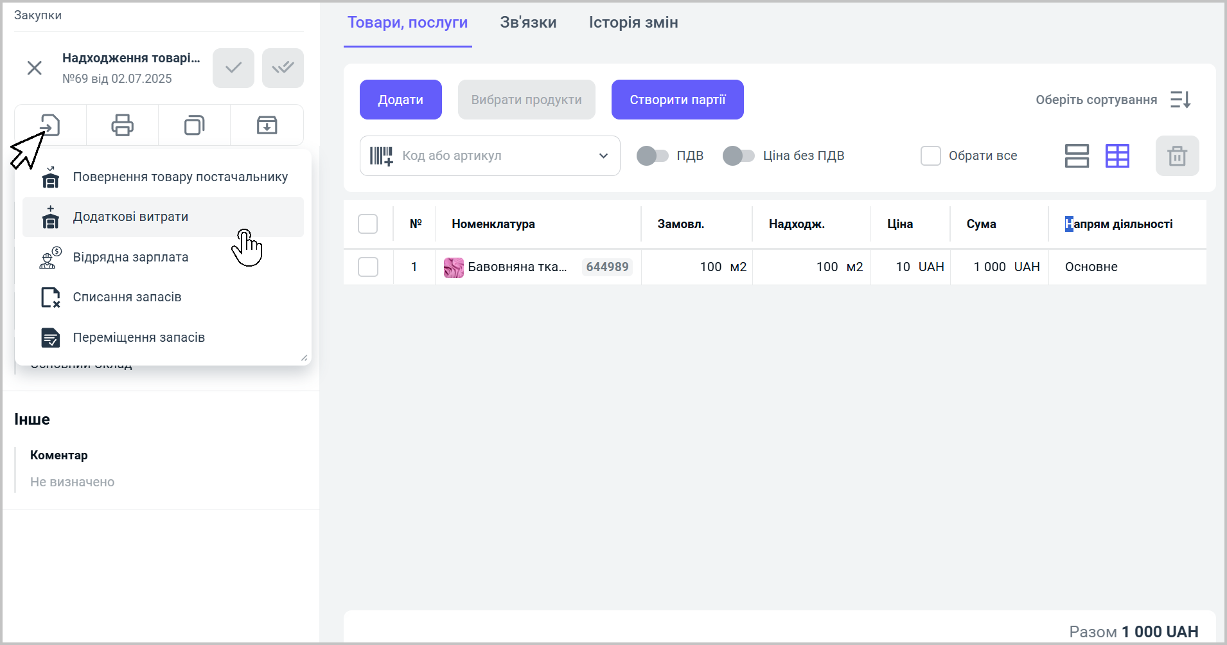This screenshot has width=1227, height=645.
Task: Click the Додати button
Action: [400, 100]
